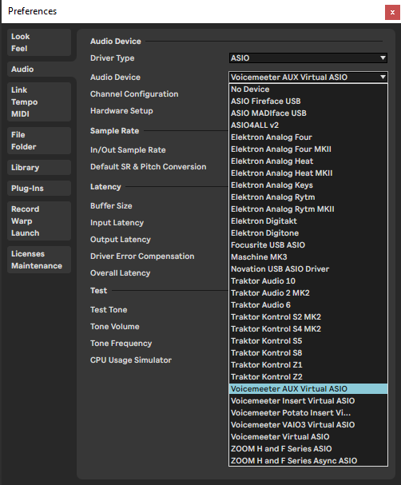Open the Link Tempo MIDI tab
Viewport: 401px width, 485px height.
coord(39,101)
